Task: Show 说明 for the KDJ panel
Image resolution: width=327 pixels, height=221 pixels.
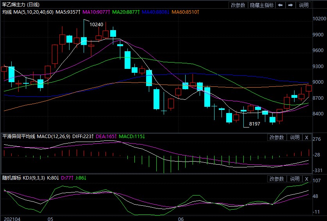Action: coord(294,179)
